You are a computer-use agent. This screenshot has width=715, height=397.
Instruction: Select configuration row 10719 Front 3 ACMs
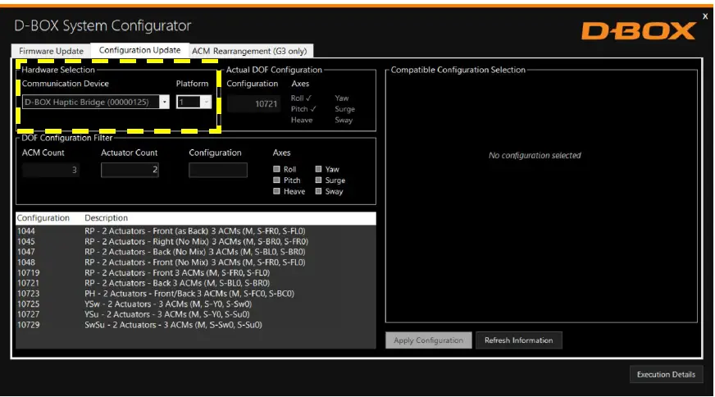196,273
